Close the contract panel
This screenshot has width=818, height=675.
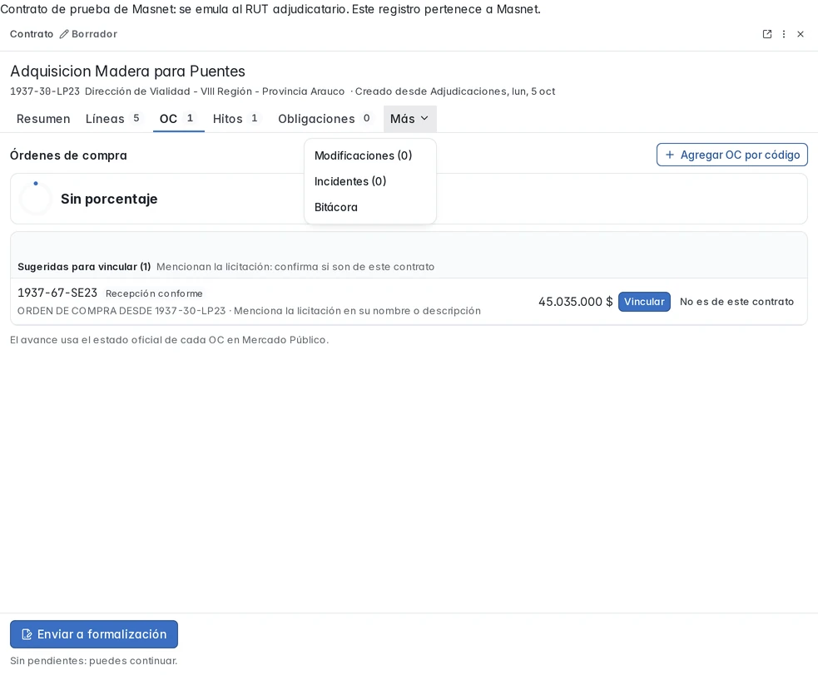pyautogui.click(x=801, y=34)
